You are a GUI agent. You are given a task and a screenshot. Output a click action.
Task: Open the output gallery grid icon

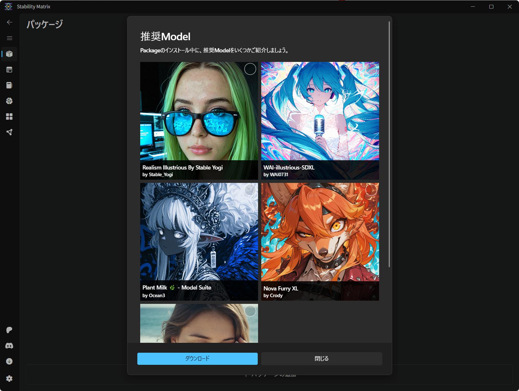(x=9, y=117)
